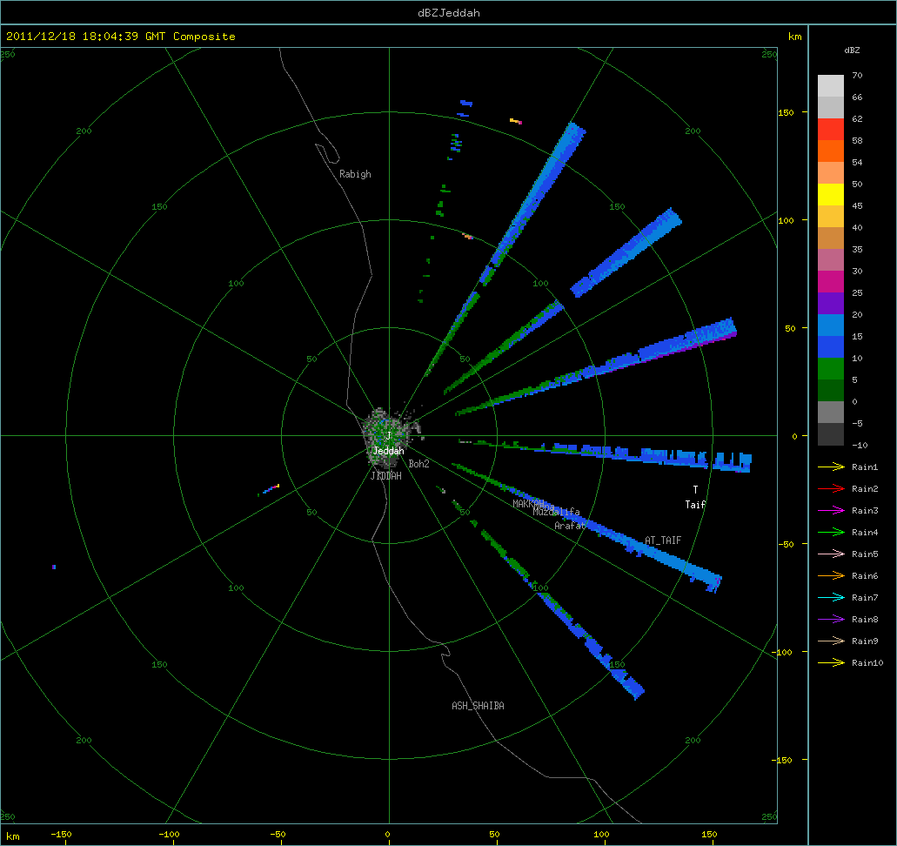The width and height of the screenshot is (897, 846).
Task: Select the yellow 45-50 dBZ color swatch
Action: [831, 195]
